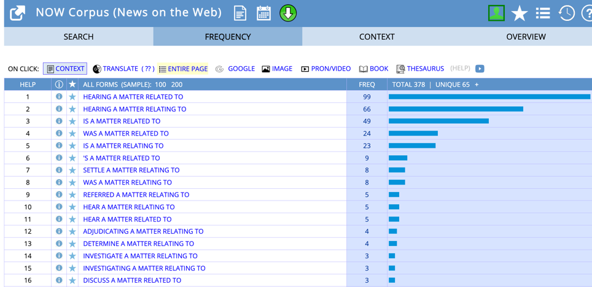Click the gray (HELP) link
This screenshot has height=287, width=592.
[460, 68]
